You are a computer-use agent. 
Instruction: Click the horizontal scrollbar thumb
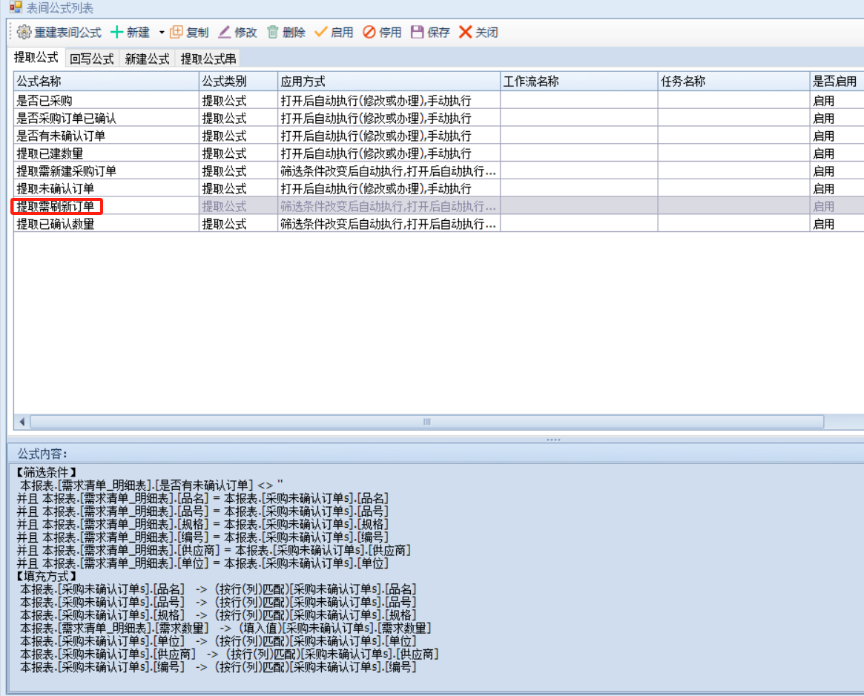point(426,422)
